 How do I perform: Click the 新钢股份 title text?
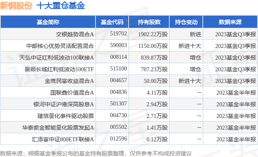[x=16, y=6]
